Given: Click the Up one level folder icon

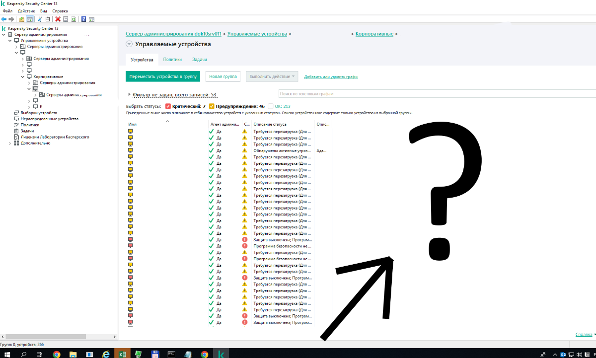Looking at the screenshot, I should pyautogui.click(x=22, y=19).
